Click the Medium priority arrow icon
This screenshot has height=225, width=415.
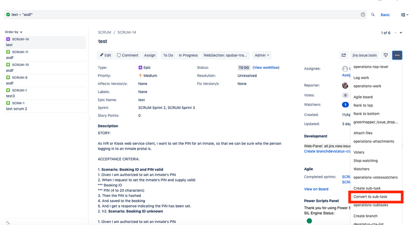coord(140,75)
